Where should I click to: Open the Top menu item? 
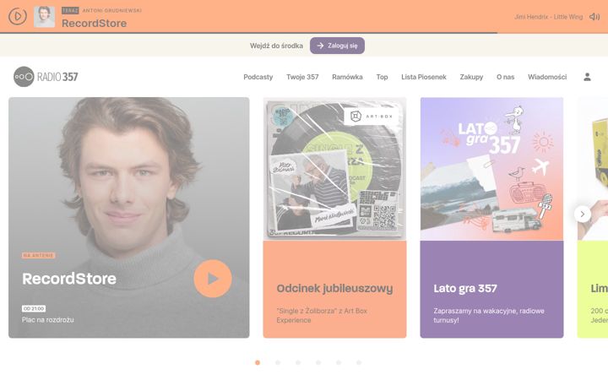pyautogui.click(x=382, y=77)
